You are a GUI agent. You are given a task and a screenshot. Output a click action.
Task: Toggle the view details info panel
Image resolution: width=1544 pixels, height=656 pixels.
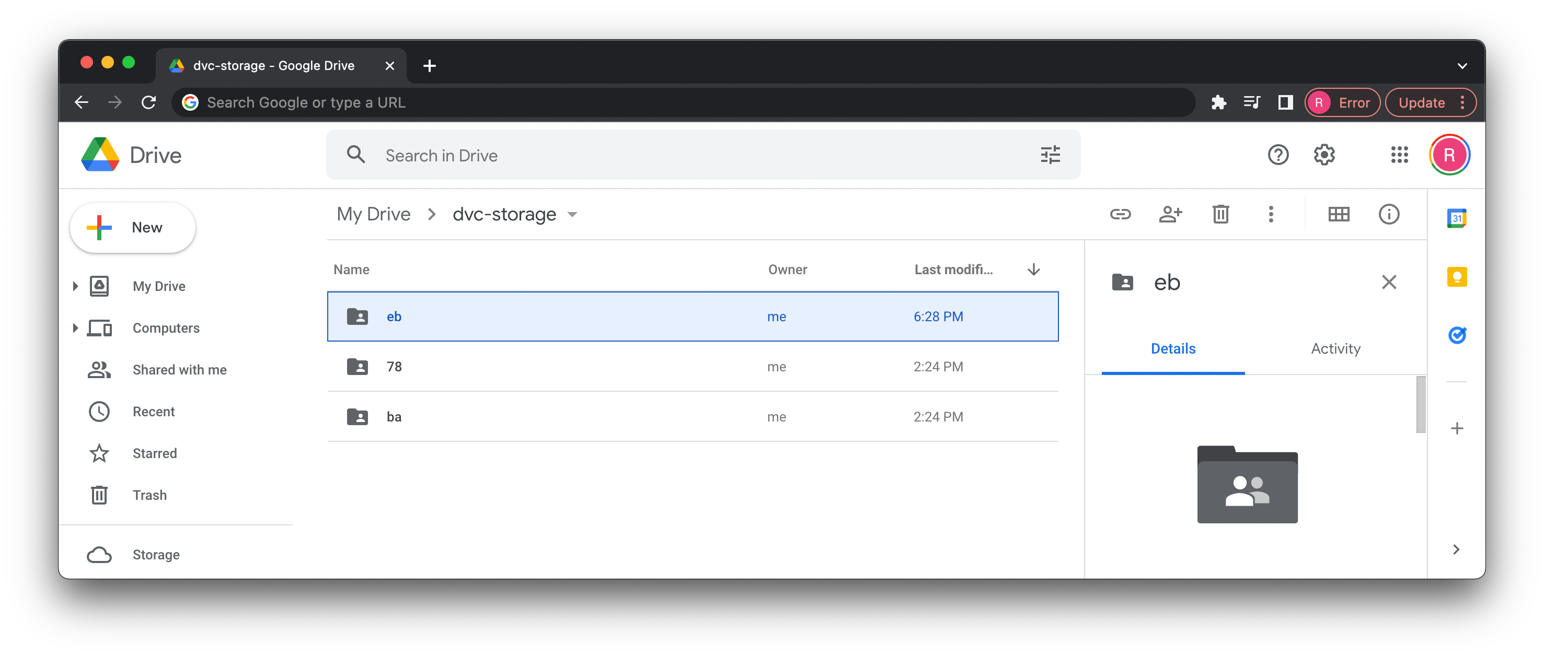tap(1388, 214)
